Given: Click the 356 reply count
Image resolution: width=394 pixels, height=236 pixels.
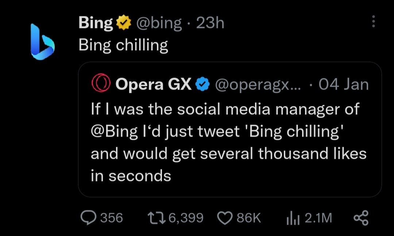Looking at the screenshot, I should [111, 218].
